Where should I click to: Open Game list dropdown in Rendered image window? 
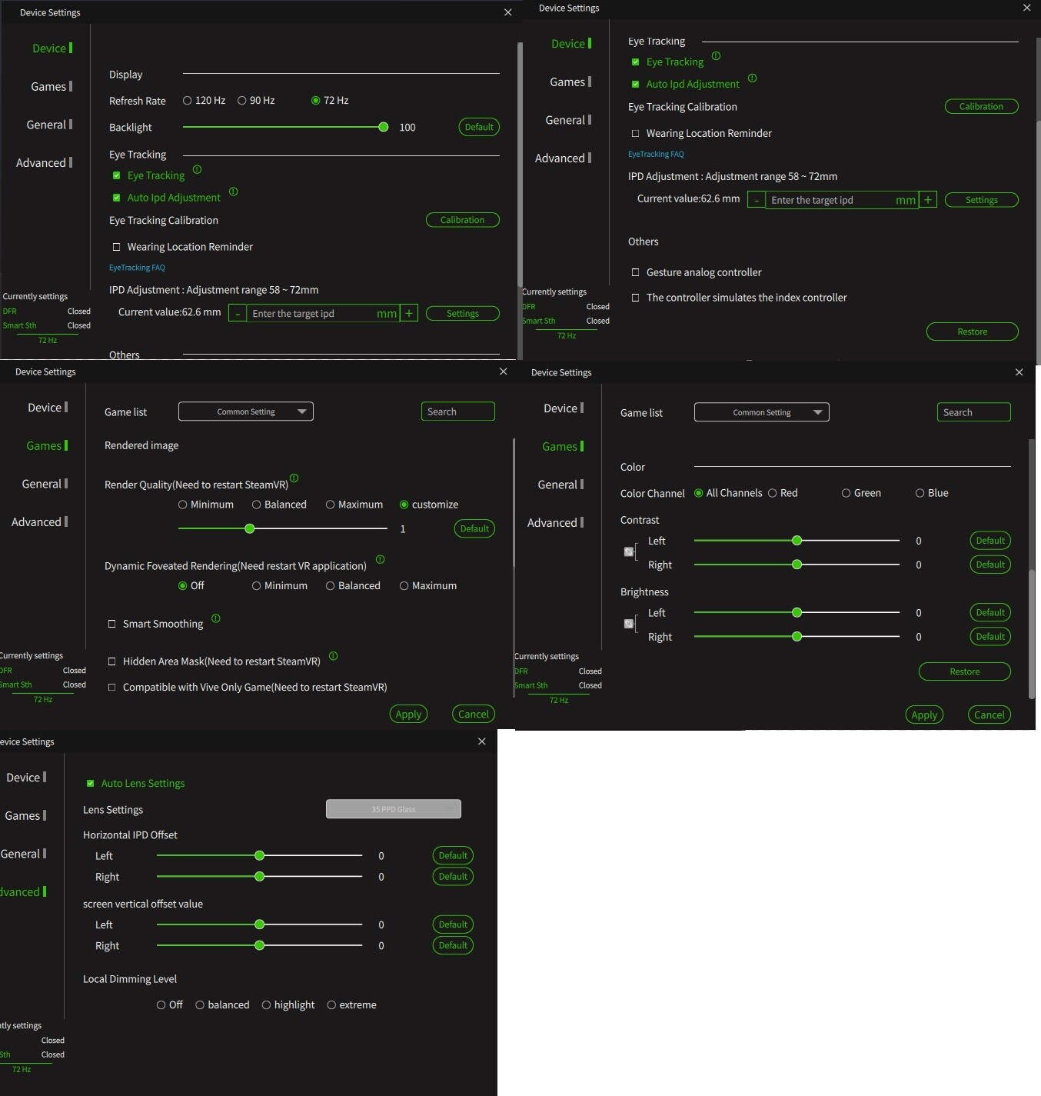point(246,411)
